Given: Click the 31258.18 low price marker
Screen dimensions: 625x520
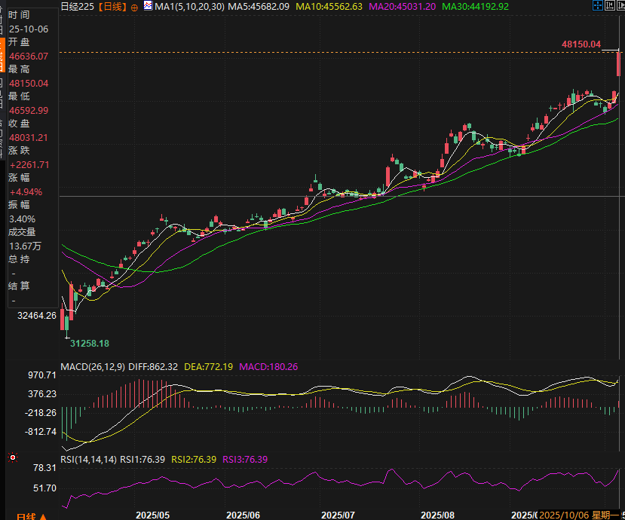Looking at the screenshot, I should pyautogui.click(x=90, y=344).
